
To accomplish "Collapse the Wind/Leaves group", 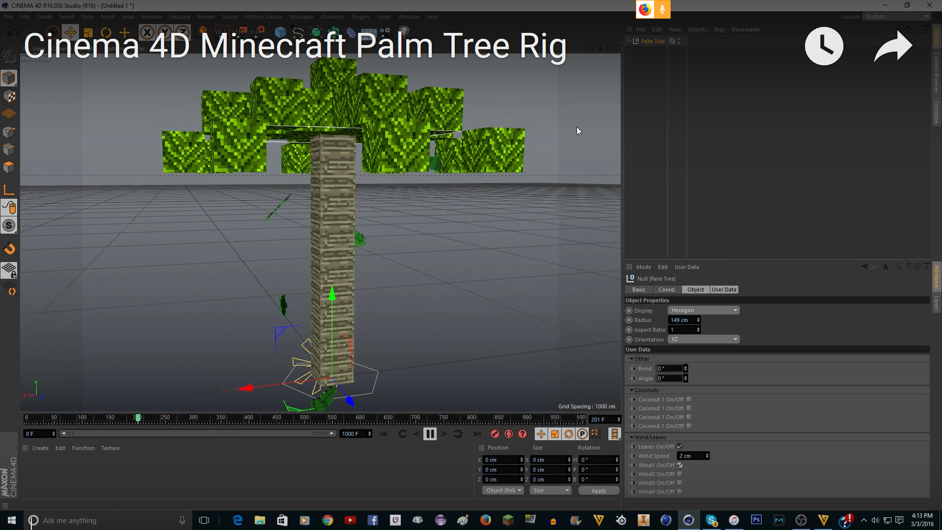I will point(631,437).
